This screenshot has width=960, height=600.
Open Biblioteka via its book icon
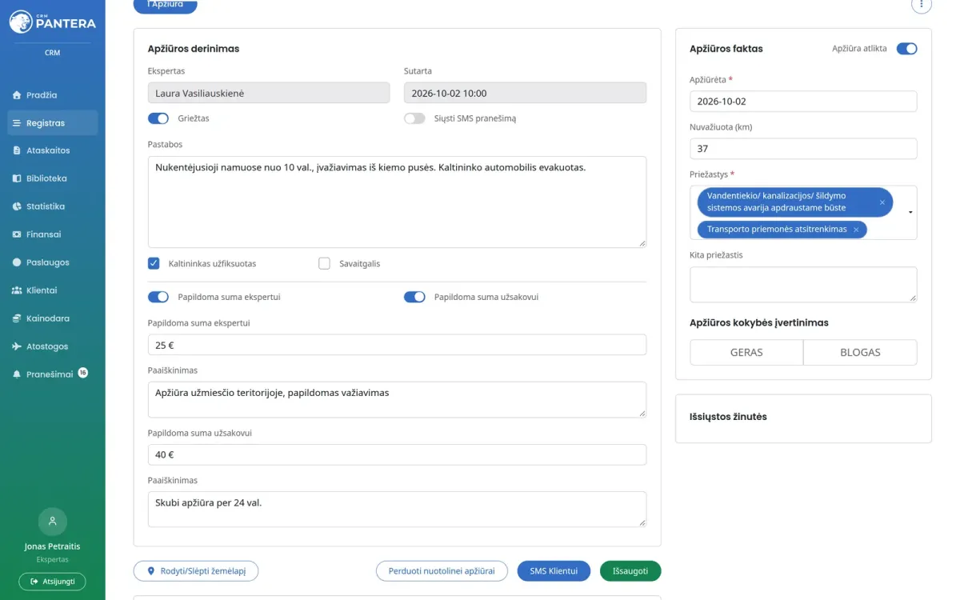click(17, 178)
